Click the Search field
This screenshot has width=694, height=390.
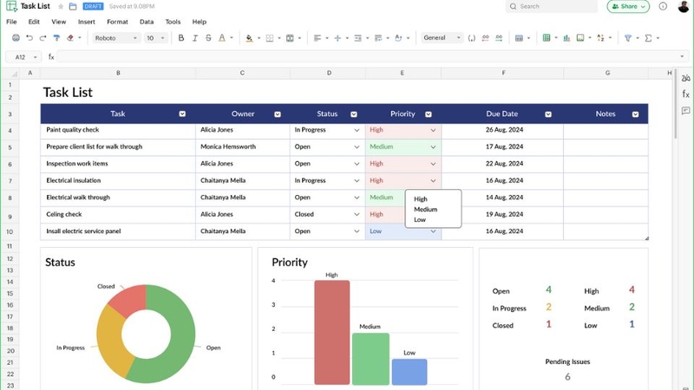point(552,6)
